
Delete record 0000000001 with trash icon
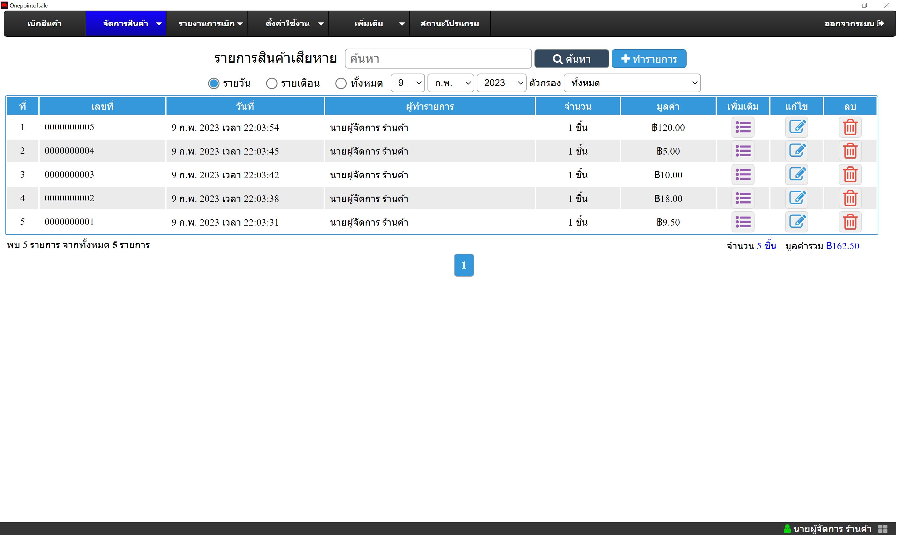pyautogui.click(x=850, y=222)
